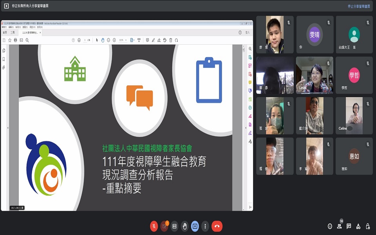Select Linda's video tile
Viewport: 376px width, 235px height.
point(315,75)
